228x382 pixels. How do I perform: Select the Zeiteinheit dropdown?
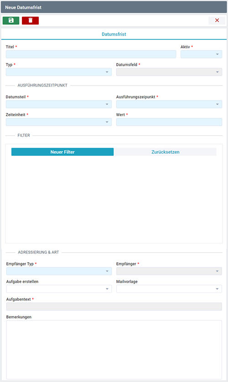click(x=59, y=122)
